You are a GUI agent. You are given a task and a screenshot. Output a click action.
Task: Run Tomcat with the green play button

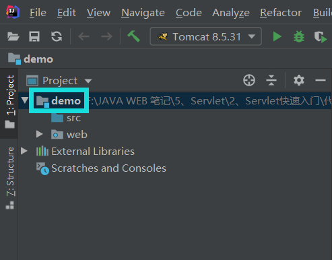tap(277, 36)
